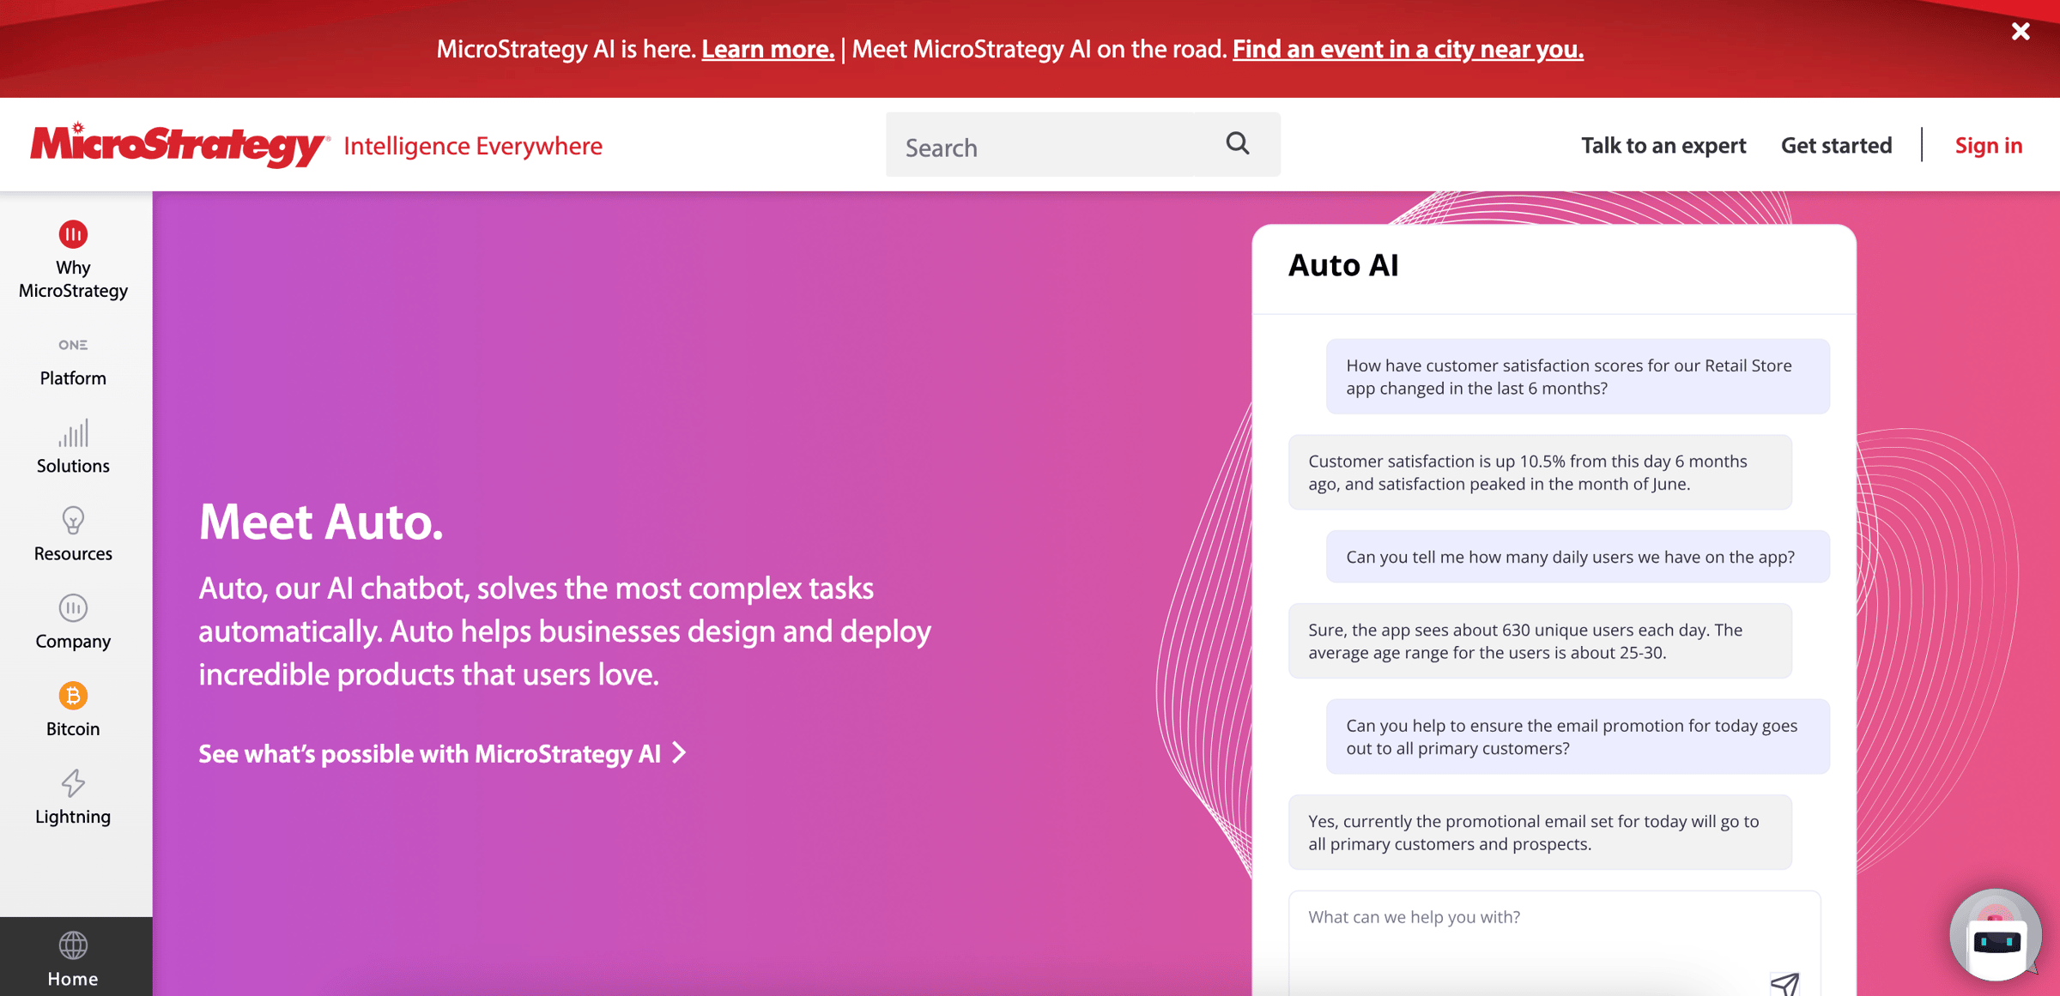2060x996 pixels.
Task: Open the Resources lightbulb icon
Action: point(73,521)
